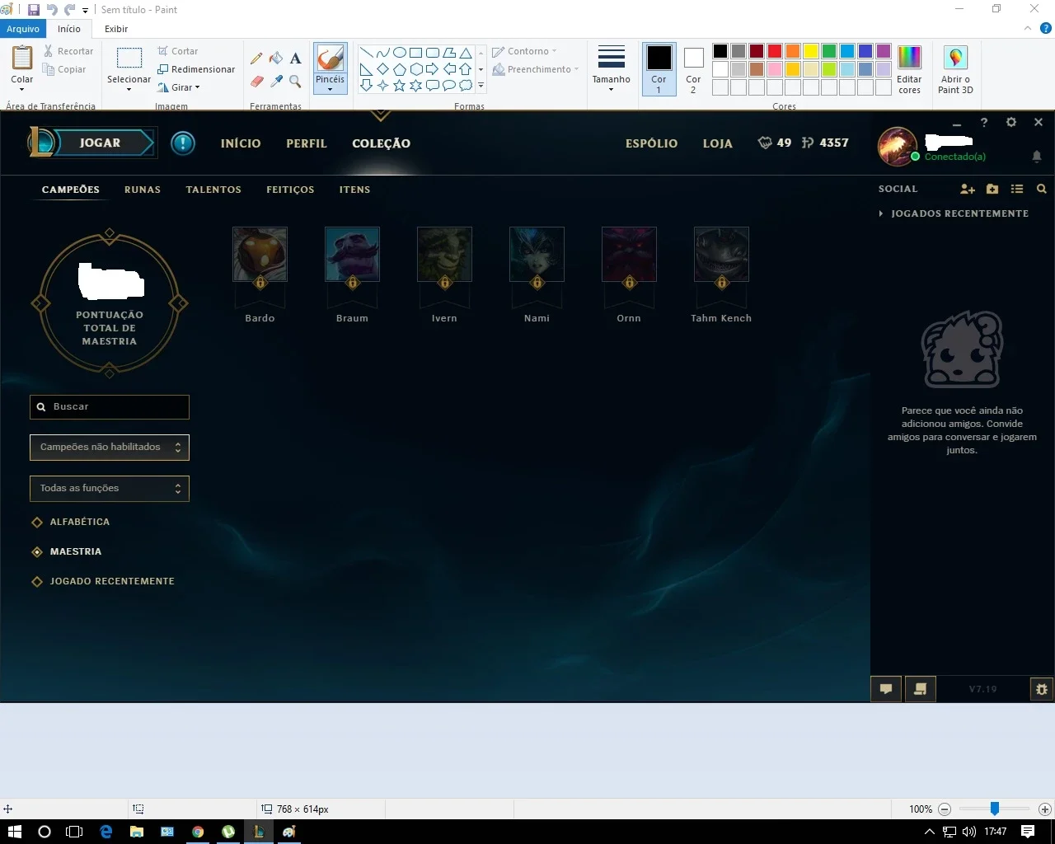Image resolution: width=1055 pixels, height=844 pixels.
Task: Choose the Magnifier tool
Action: coord(295,81)
